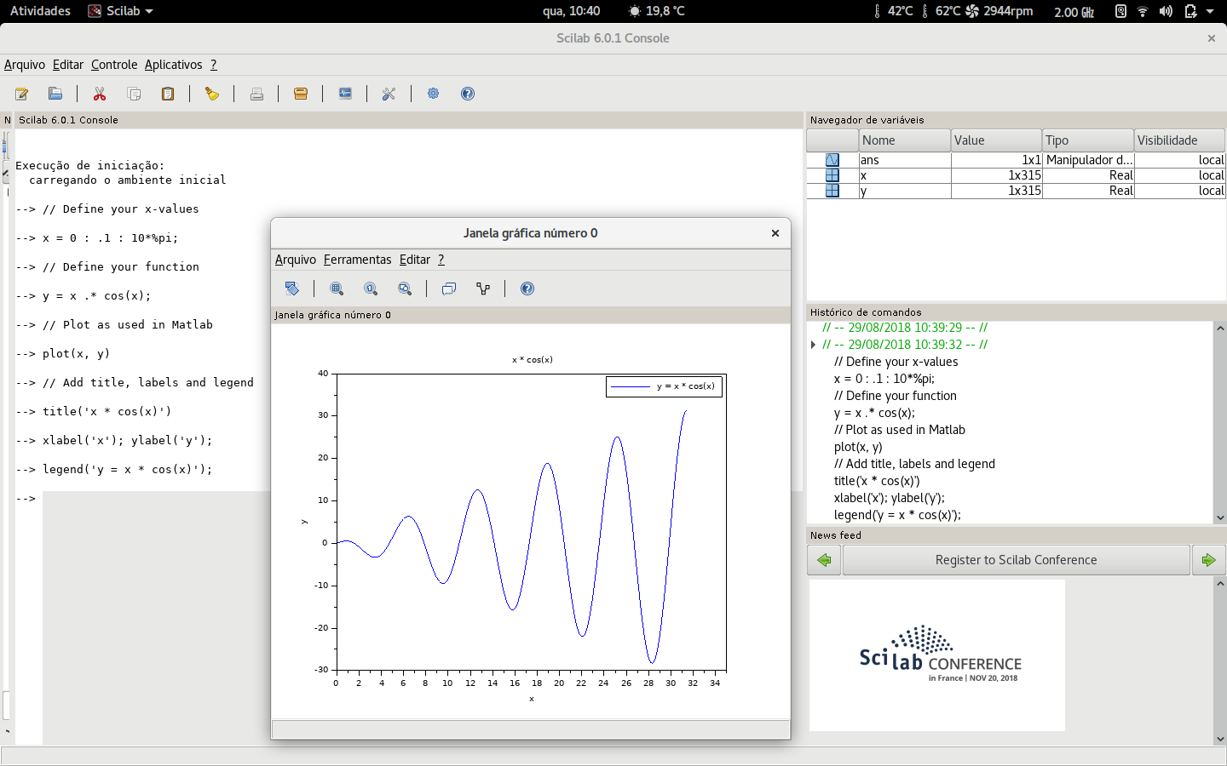Click the open file folder icon

click(x=55, y=94)
